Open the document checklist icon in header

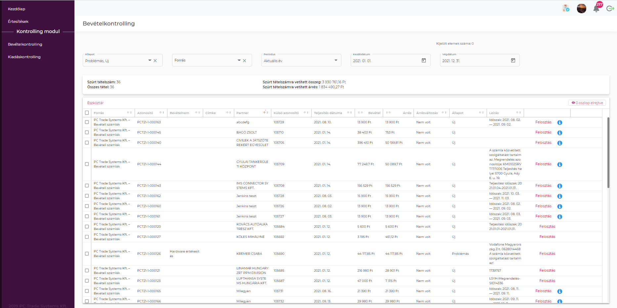click(566, 8)
